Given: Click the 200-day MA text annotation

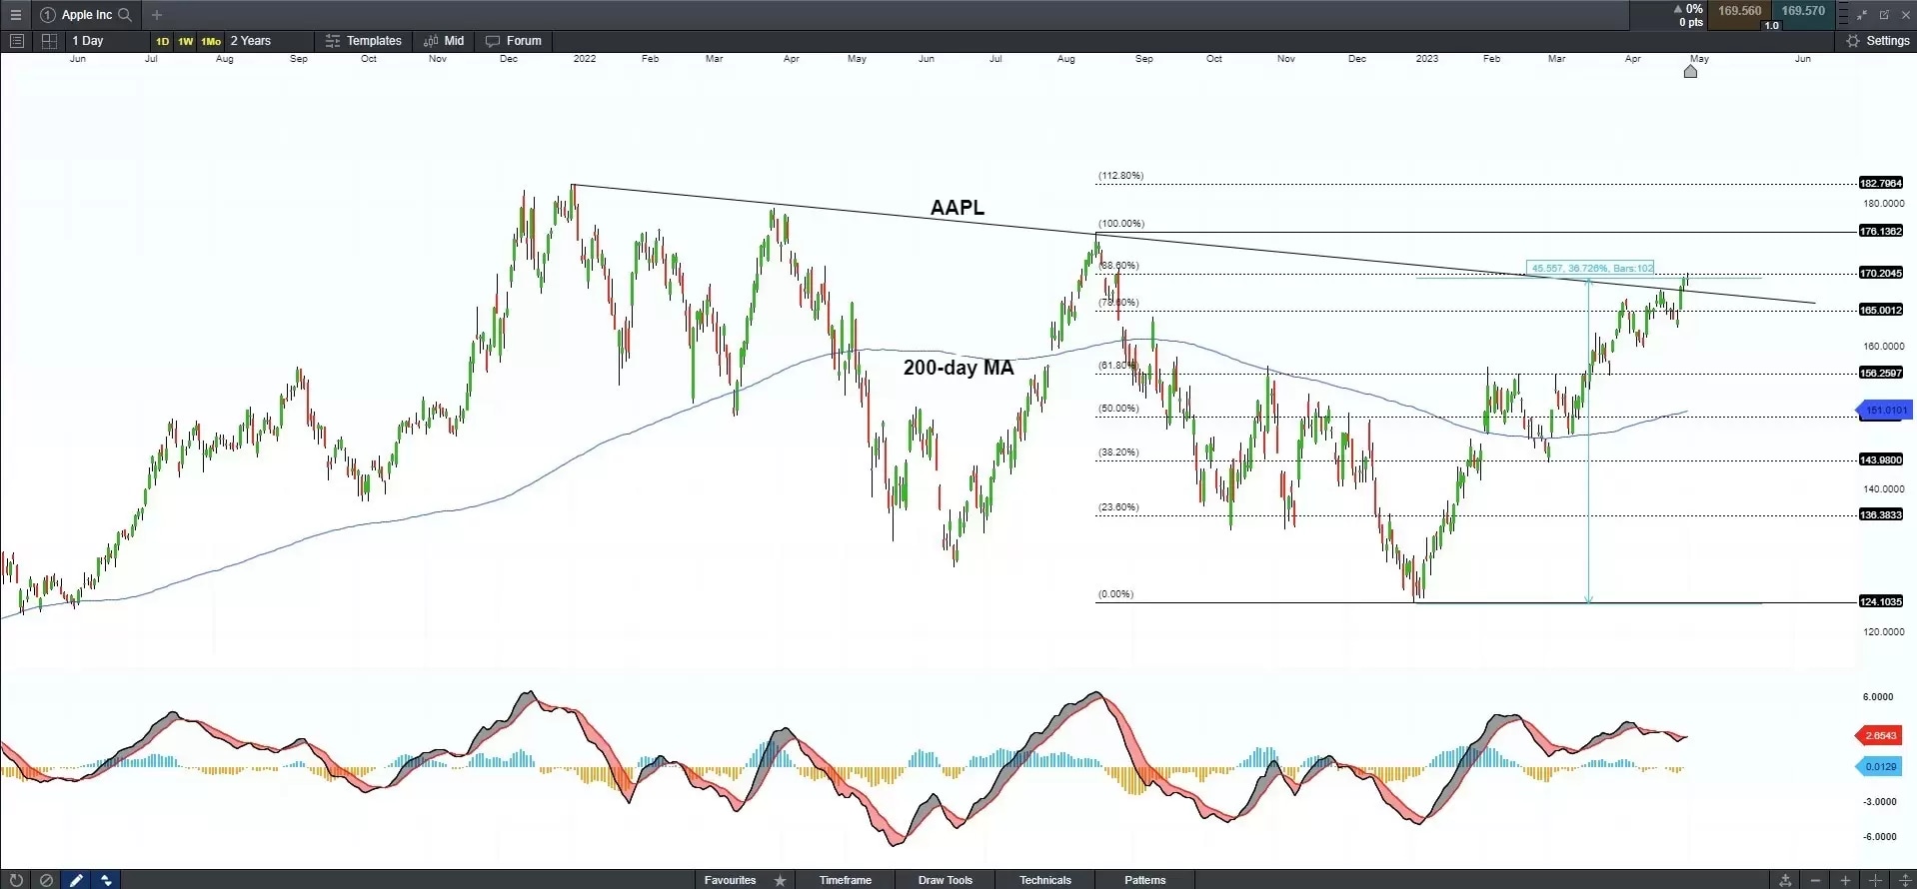Looking at the screenshot, I should (958, 368).
